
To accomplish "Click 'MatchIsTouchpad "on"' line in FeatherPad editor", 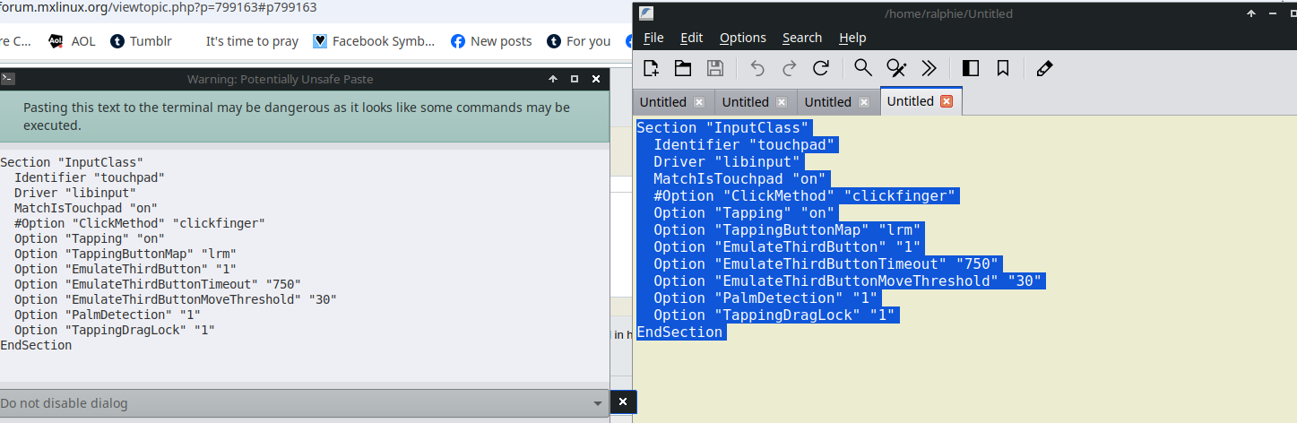I will point(740,178).
